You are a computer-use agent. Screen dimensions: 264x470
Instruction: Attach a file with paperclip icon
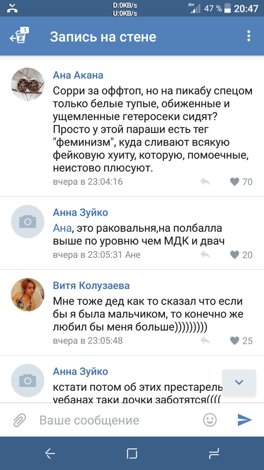click(19, 420)
